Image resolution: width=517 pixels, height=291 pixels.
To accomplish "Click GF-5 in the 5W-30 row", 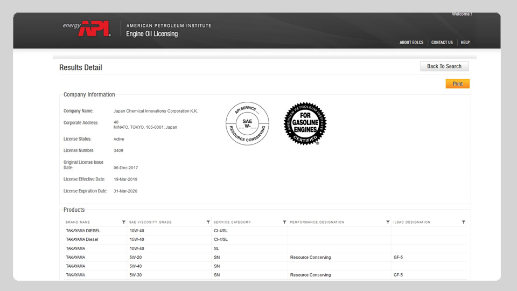I will point(398,275).
